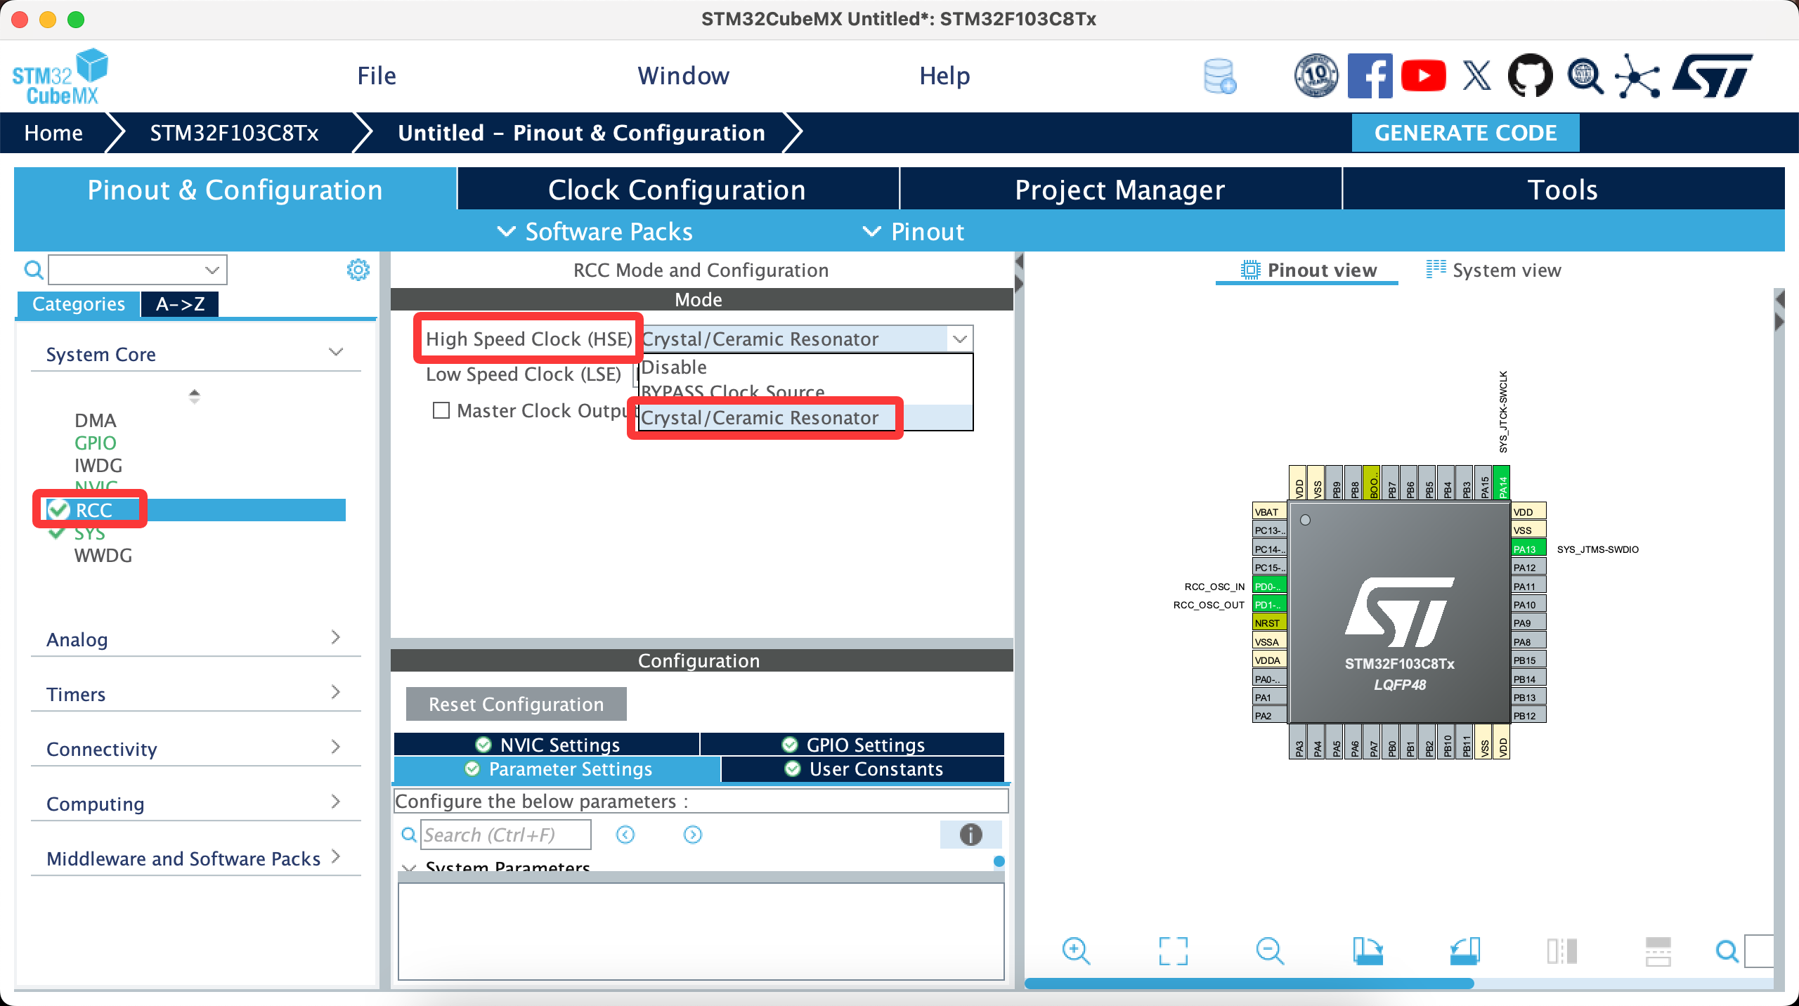This screenshot has height=1006, width=1799.
Task: Switch to the Clock Configuration tab
Action: [677, 190]
